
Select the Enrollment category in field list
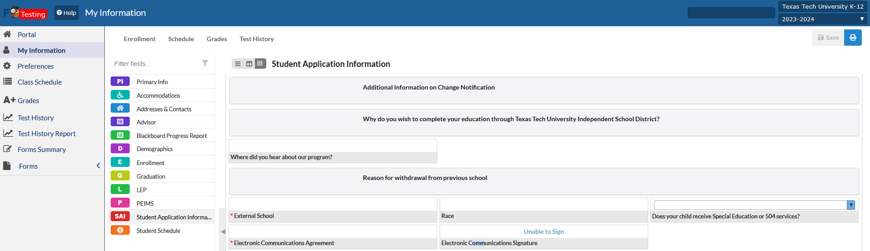pos(150,163)
